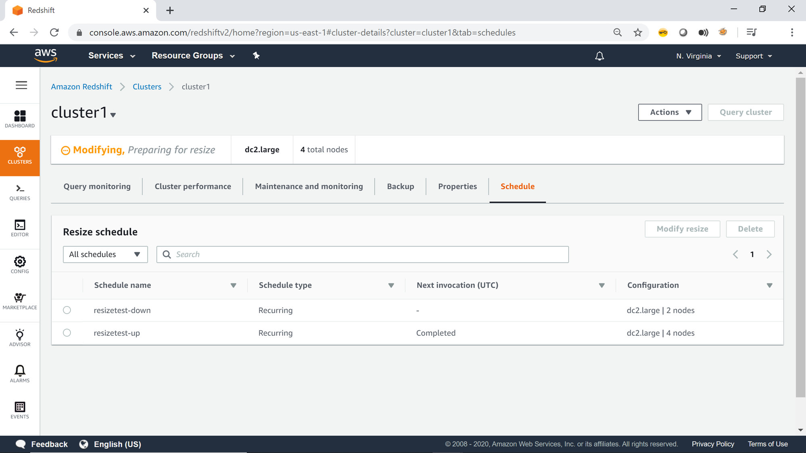Viewport: 806px width, 453px height.
Task: Click the Feedback button in footer
Action: [x=42, y=444]
